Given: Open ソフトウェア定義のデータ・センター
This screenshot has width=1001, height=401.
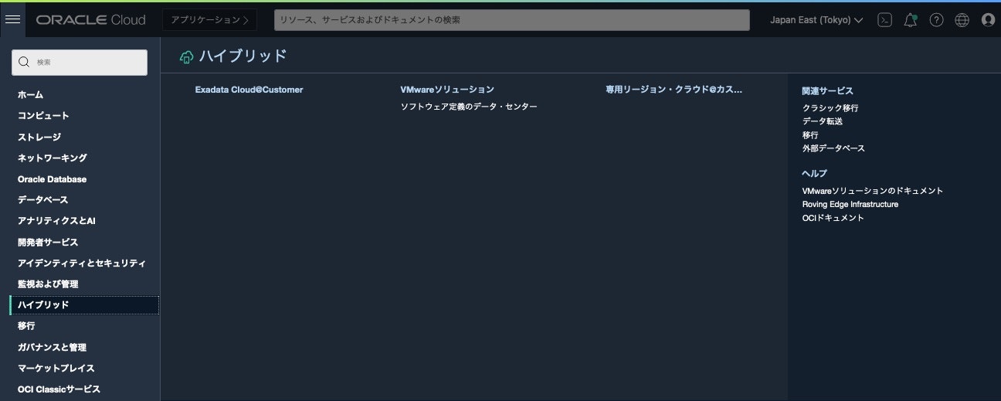Looking at the screenshot, I should coord(469,107).
